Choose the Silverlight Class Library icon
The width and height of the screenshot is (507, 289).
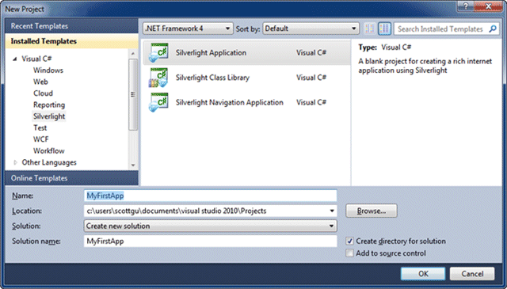click(x=158, y=78)
